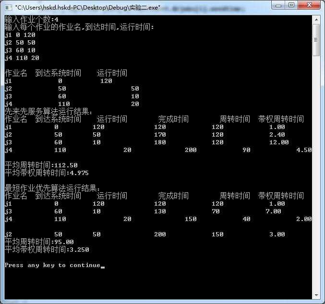Click the weighted turnaround value 7.00
Image resolution: width=325 pixels, height=304 pixels.
pos(273,211)
